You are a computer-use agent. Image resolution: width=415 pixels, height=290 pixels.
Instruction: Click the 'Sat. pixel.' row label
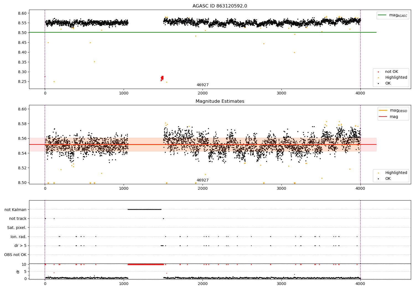coord(17,228)
